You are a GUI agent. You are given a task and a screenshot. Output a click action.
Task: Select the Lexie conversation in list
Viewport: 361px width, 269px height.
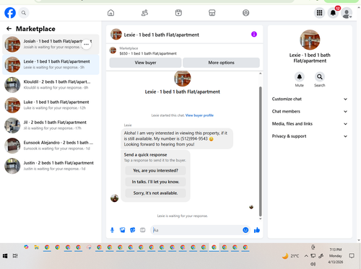tap(51, 64)
